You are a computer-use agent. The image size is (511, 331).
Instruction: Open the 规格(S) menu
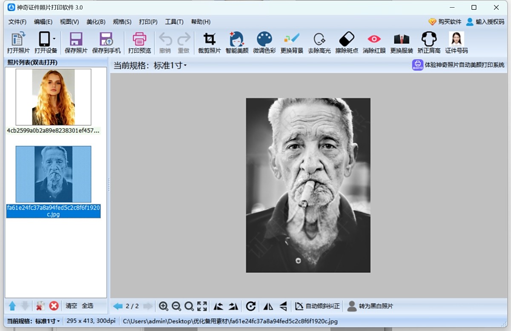pyautogui.click(x=122, y=22)
